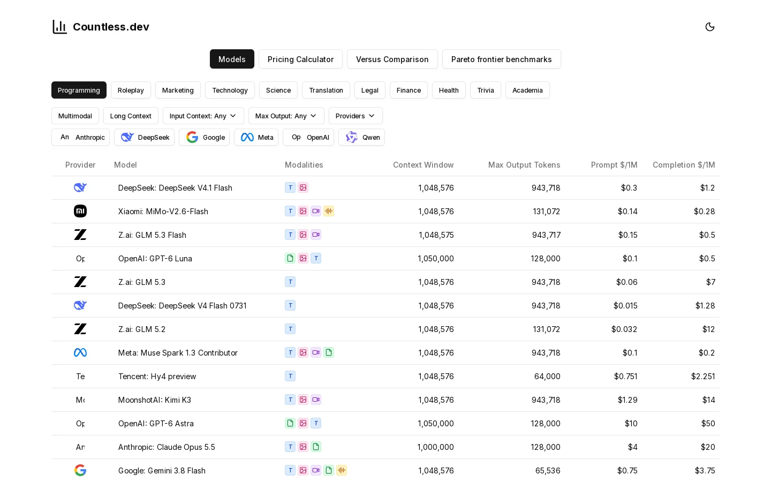This screenshot has height=482, width=771.
Task: Select the Translation category
Action: (x=326, y=90)
